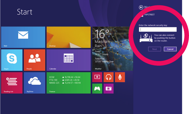Select the HIPSTREET network name
This screenshot has height=114, width=189.
click(x=149, y=14)
